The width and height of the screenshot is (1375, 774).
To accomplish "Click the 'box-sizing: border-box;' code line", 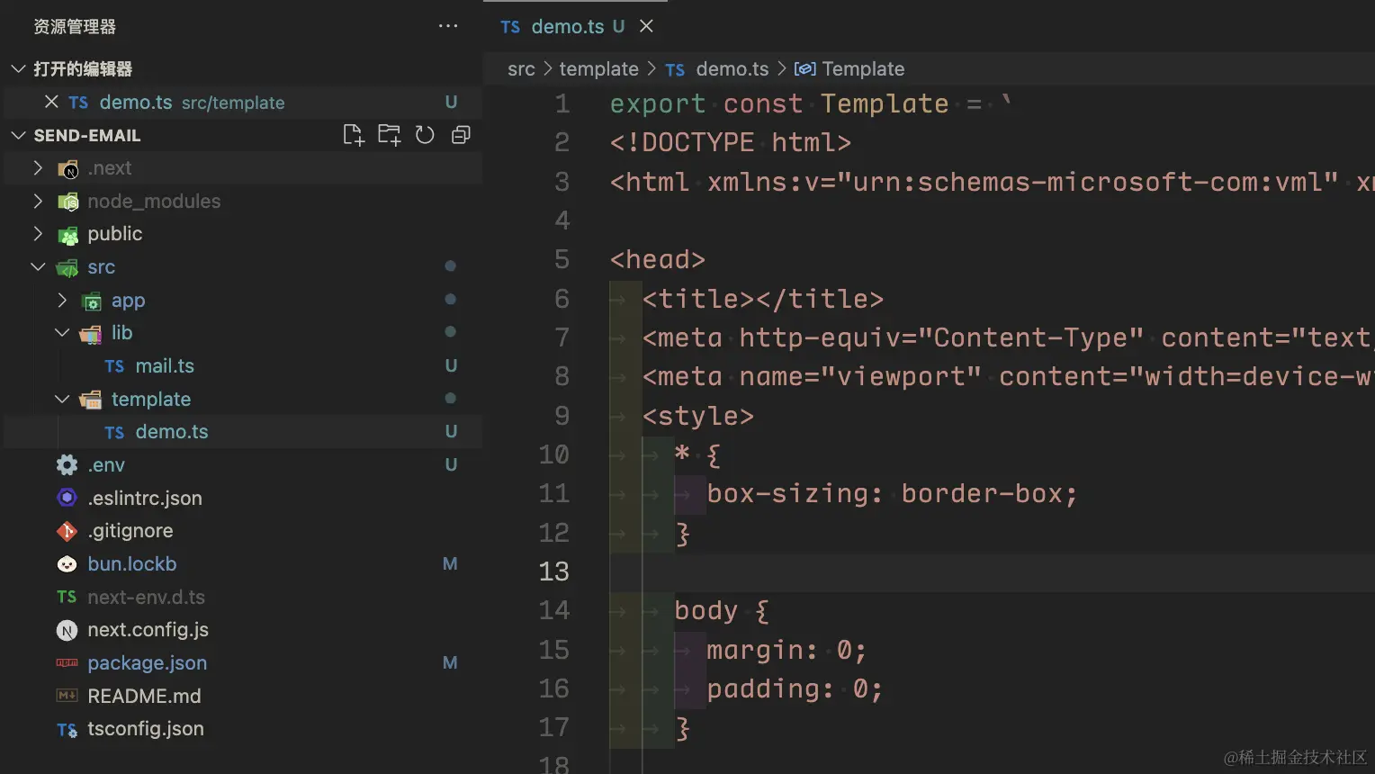I will coord(893,494).
